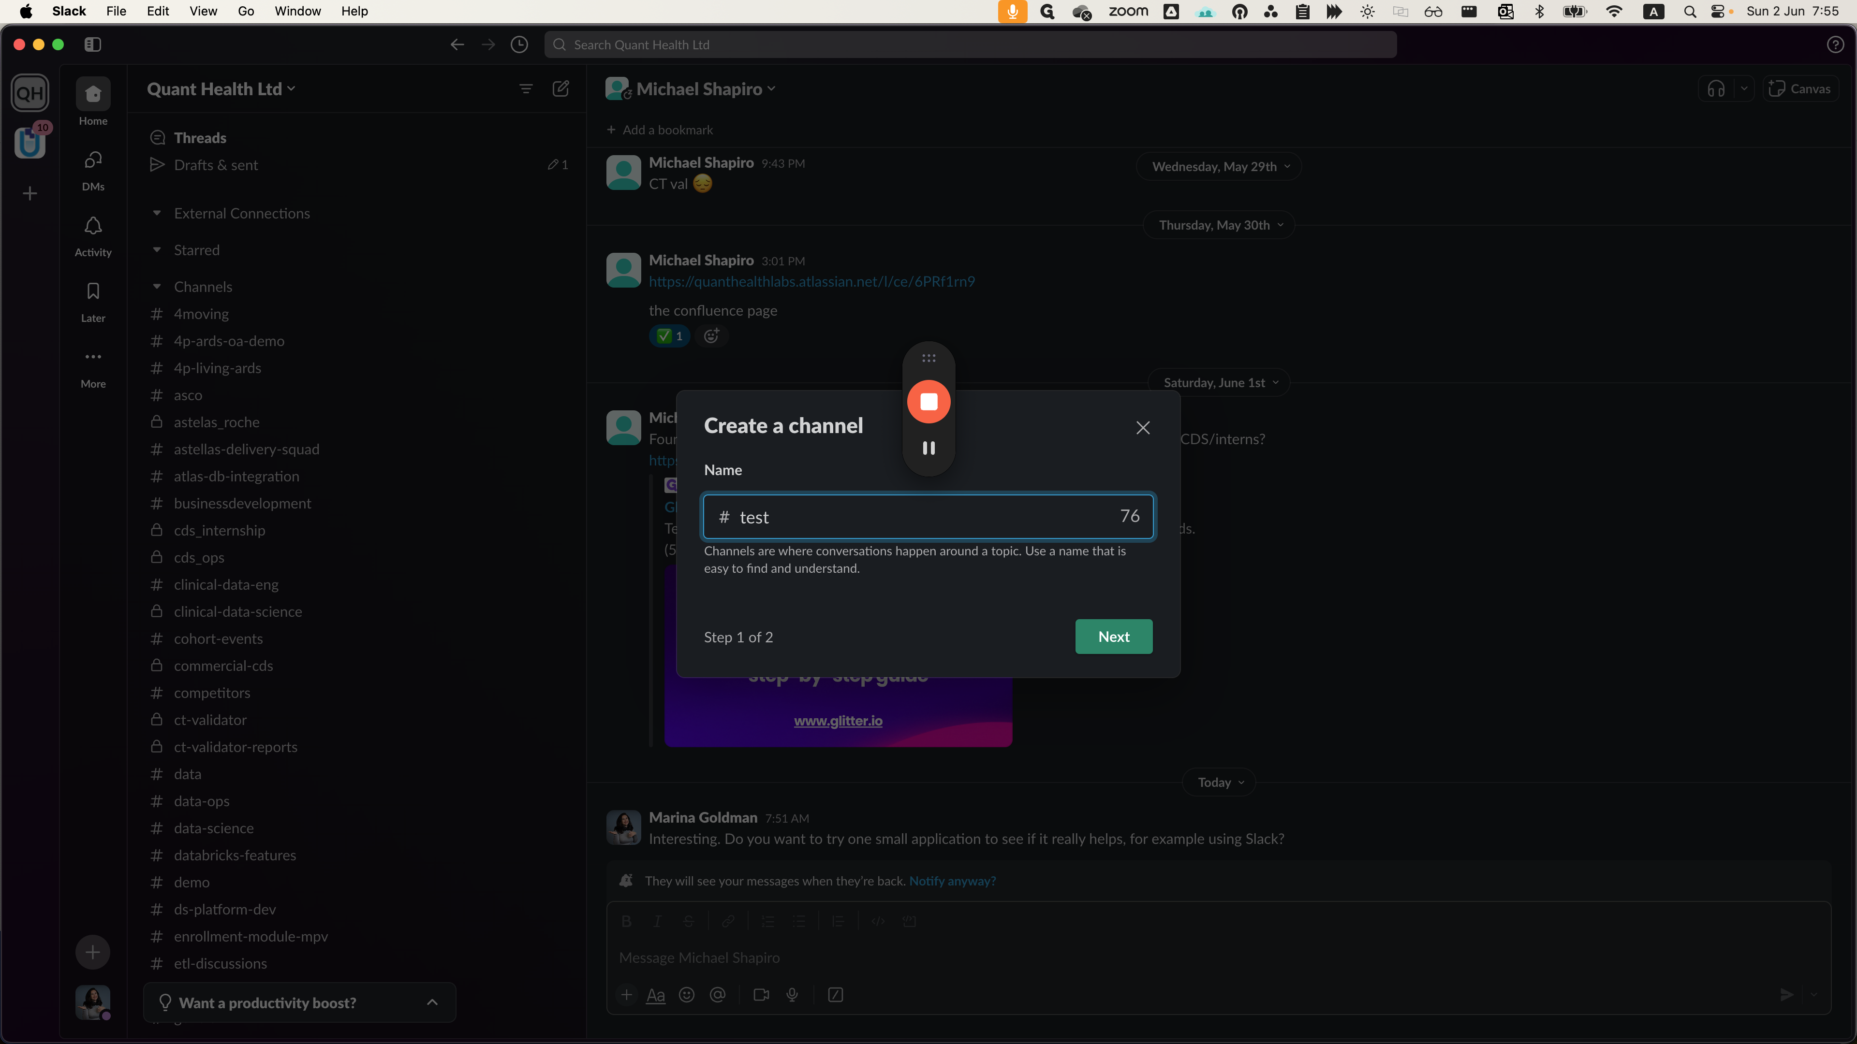
Task: Record an audio clip
Action: click(792, 995)
